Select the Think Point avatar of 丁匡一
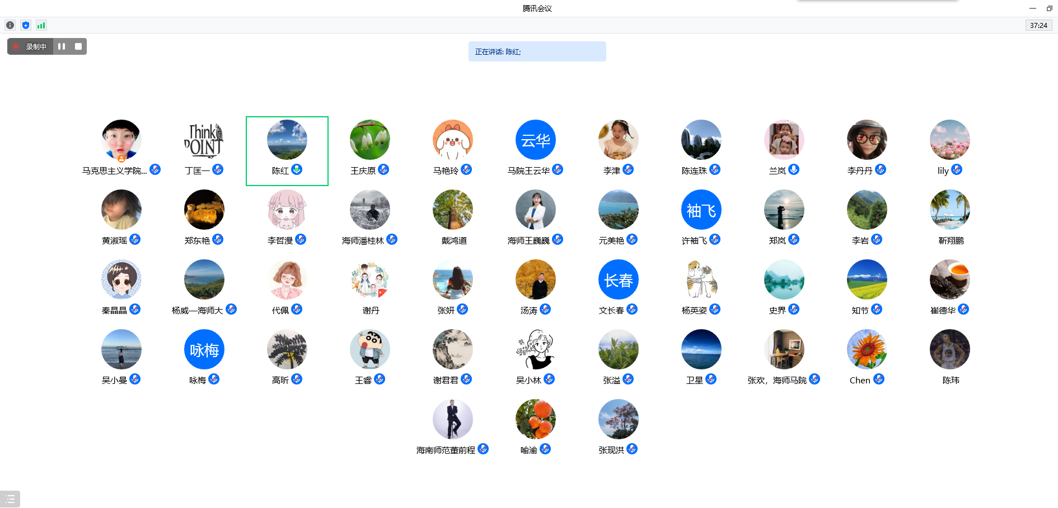The image size is (1058, 508). tap(204, 140)
